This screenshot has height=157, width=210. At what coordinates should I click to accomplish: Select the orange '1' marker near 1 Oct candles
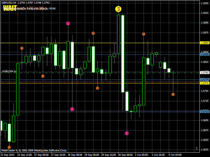(x=173, y=94)
